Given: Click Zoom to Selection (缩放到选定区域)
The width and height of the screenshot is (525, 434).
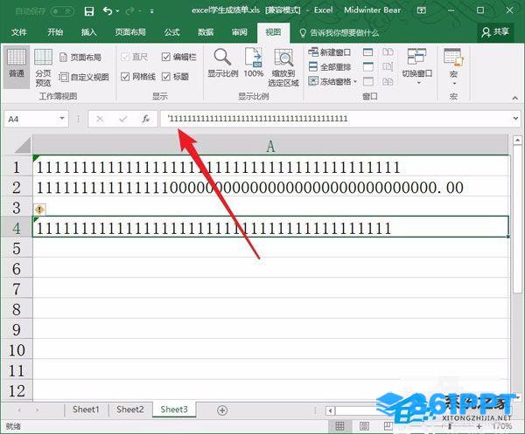Looking at the screenshot, I should (283, 68).
